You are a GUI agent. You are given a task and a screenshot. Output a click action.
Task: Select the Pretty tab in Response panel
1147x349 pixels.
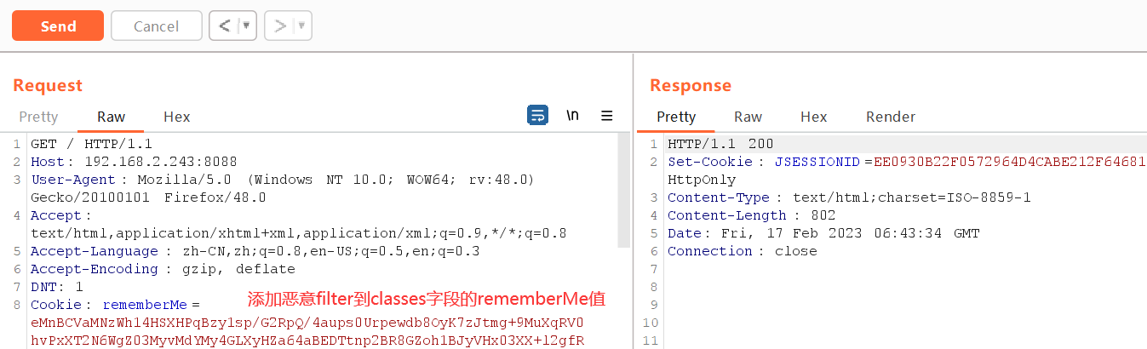676,117
